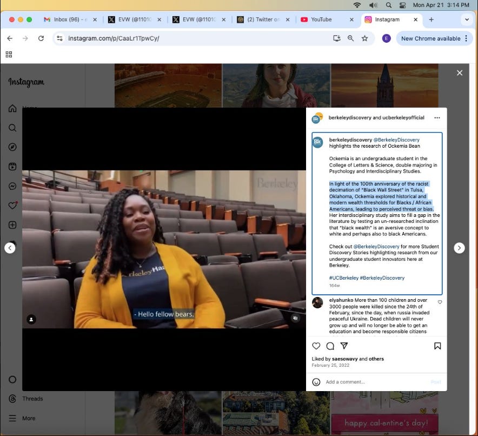Click Create new post plus icon
The width and height of the screenshot is (478, 436).
tap(12, 225)
